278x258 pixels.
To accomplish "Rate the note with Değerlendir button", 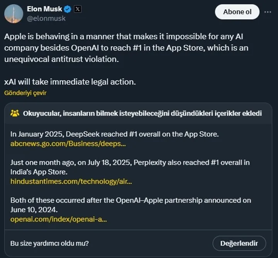I will tap(239, 243).
